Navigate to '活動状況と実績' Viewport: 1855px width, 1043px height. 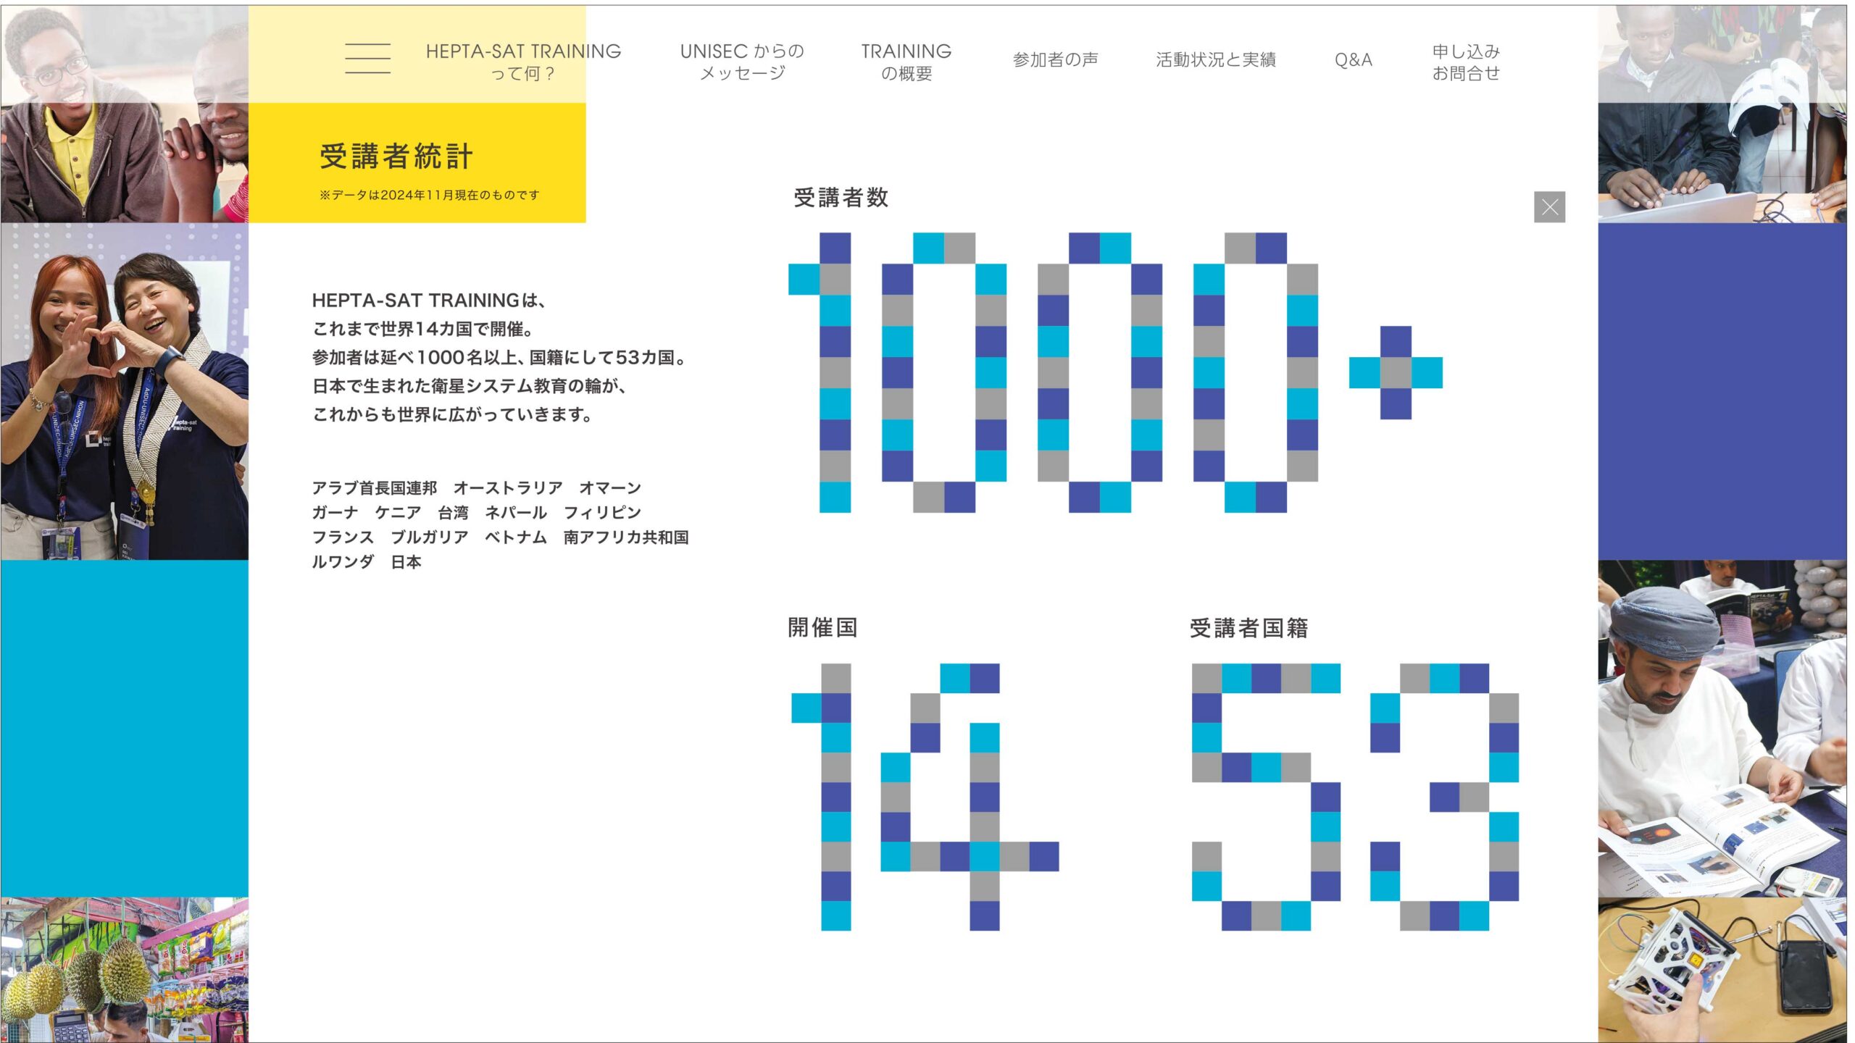[x=1216, y=59]
